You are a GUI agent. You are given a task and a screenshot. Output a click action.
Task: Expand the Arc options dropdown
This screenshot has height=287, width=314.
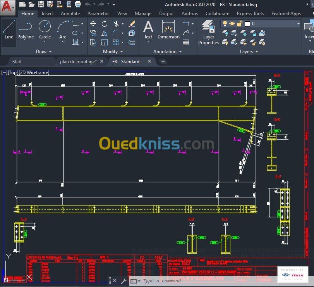pos(62,41)
